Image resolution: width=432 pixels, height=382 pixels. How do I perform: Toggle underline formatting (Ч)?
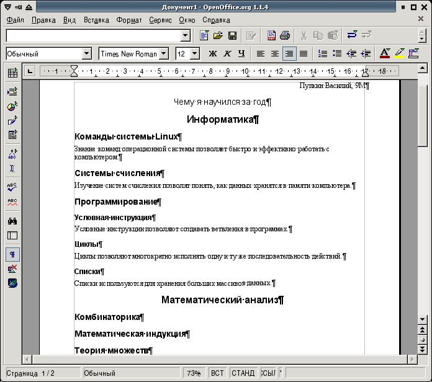tap(241, 54)
